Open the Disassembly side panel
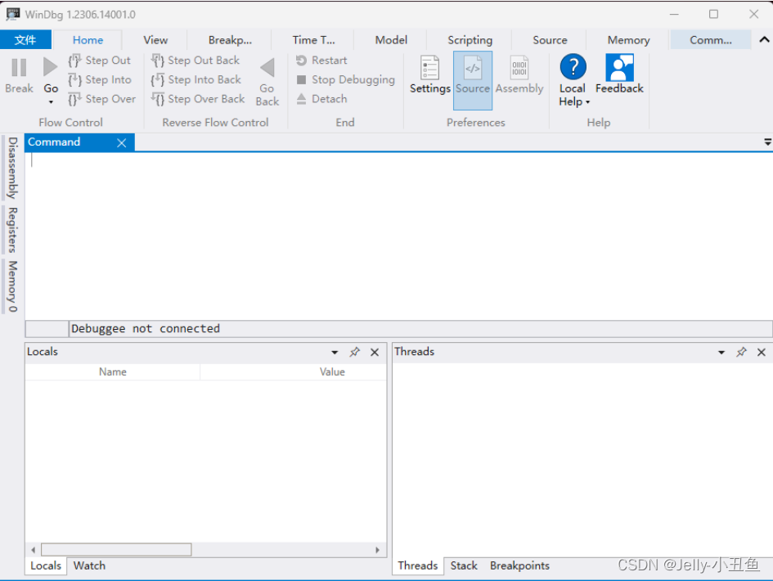Viewport: 773px width, 581px height. pyautogui.click(x=11, y=168)
